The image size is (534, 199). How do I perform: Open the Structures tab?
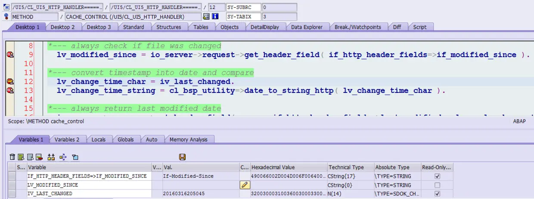168,27
